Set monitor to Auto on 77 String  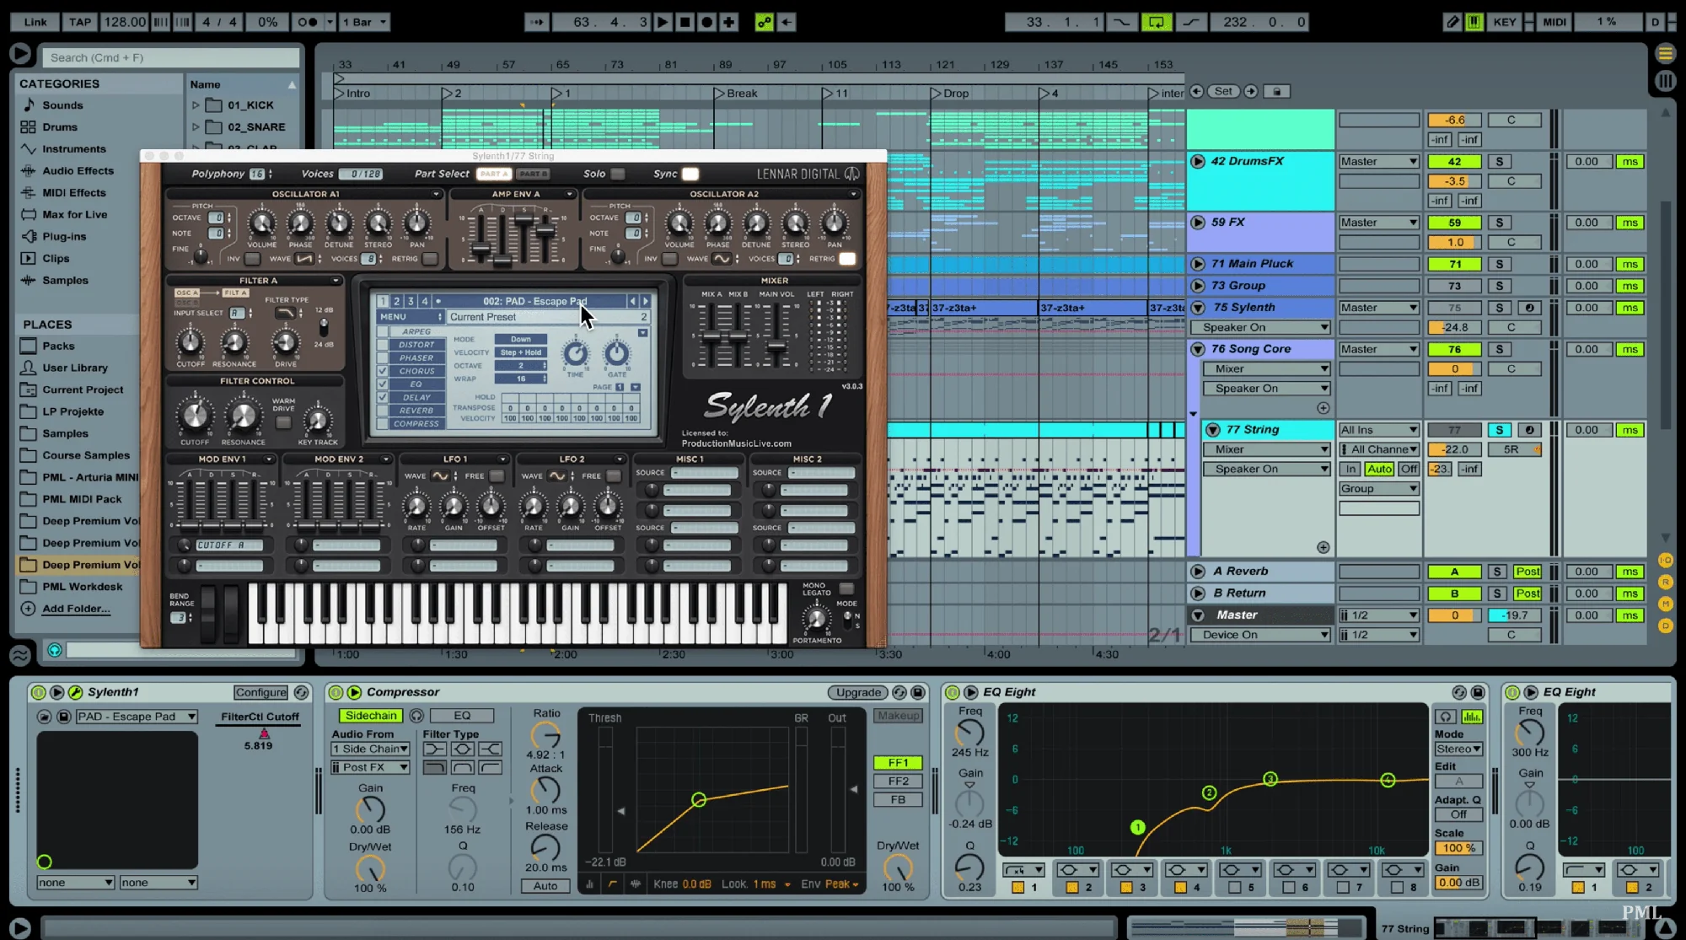[x=1379, y=470]
